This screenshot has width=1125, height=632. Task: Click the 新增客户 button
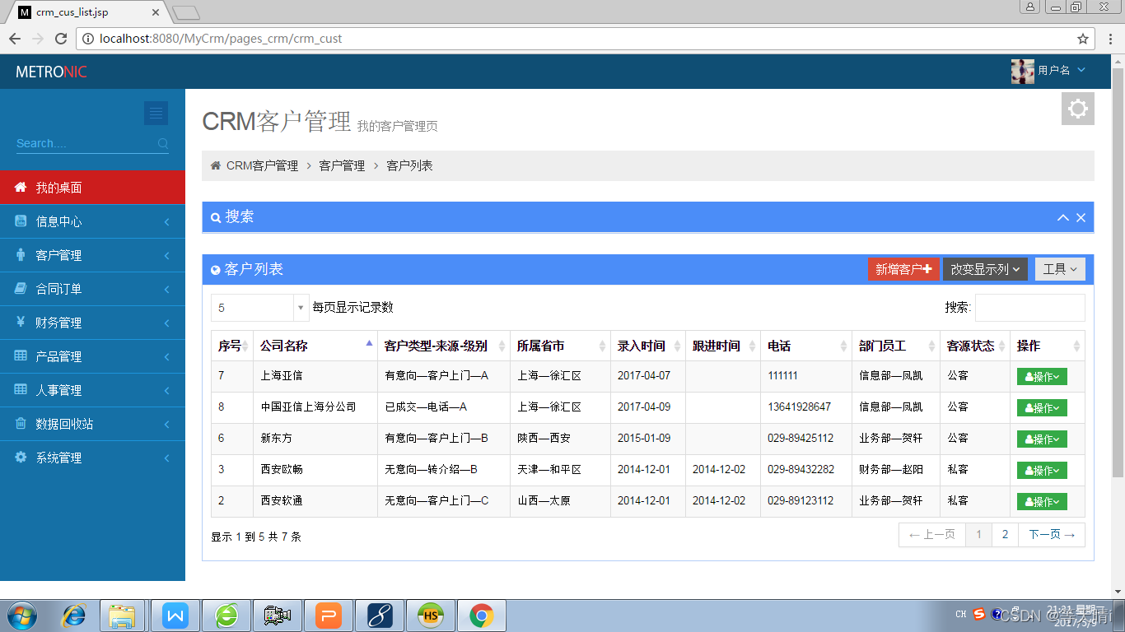tap(903, 268)
